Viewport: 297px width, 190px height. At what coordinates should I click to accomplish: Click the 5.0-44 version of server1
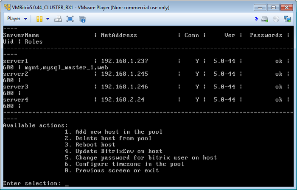point(224,61)
